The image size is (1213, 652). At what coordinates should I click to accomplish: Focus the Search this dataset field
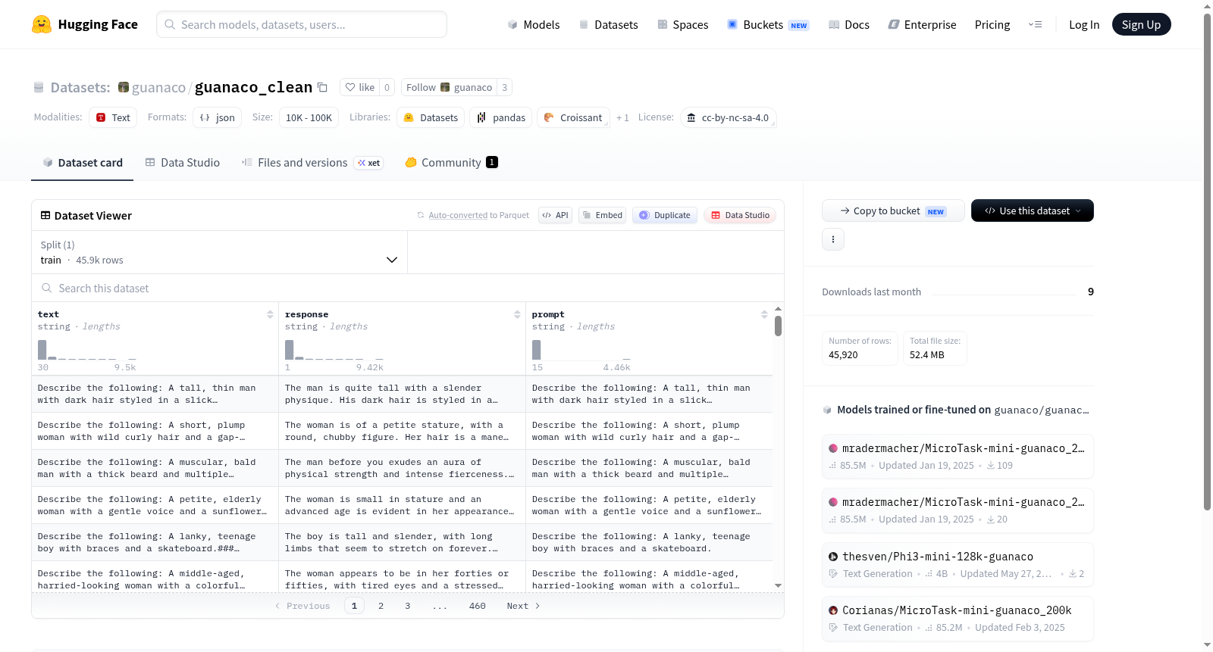(x=408, y=288)
